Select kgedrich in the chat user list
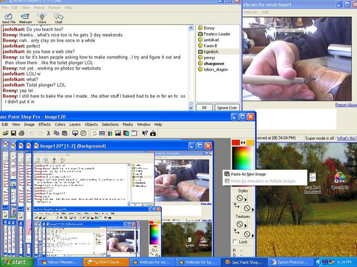This screenshot has width=357, height=267. (218, 52)
